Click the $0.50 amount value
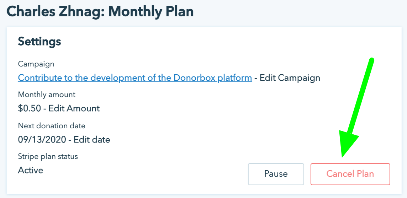The height and width of the screenshot is (198, 407). 30,108
